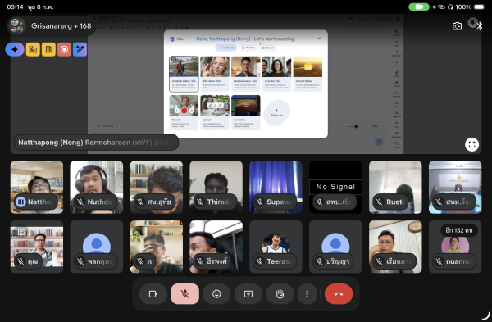
Task: Click the Vids logo in the dialog header
Action: tap(172, 39)
